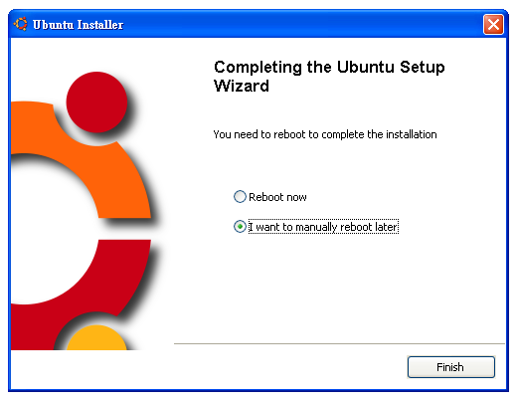
Task: Close the Ubuntu Installer window
Action: click(493, 24)
